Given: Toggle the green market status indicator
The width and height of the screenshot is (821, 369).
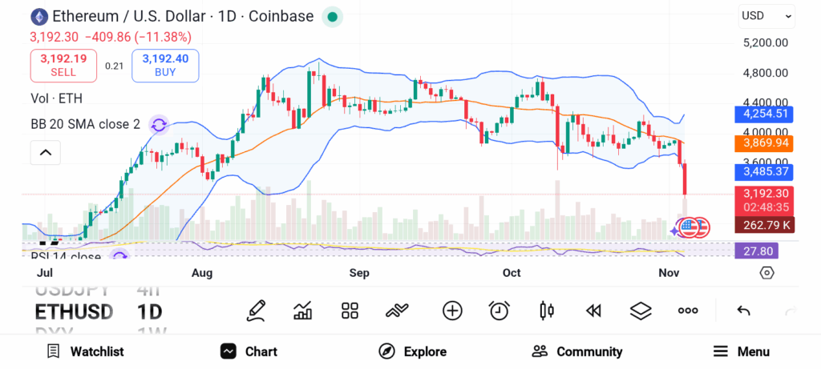Looking at the screenshot, I should pos(333,16).
